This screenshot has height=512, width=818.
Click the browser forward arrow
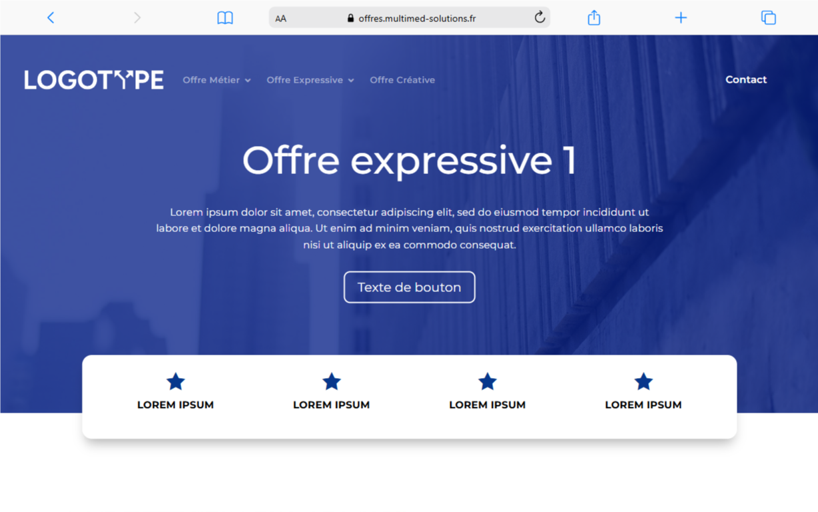point(137,18)
